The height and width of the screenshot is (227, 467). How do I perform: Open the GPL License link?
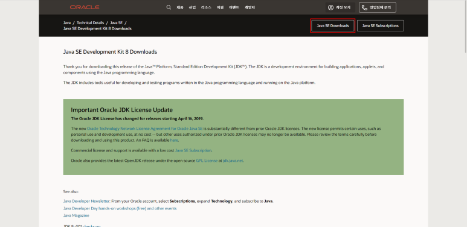(x=207, y=161)
